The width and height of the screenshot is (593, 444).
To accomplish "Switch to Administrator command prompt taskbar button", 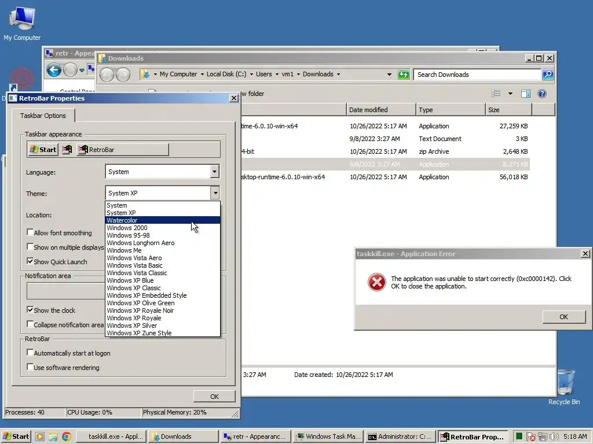I will coord(400,436).
